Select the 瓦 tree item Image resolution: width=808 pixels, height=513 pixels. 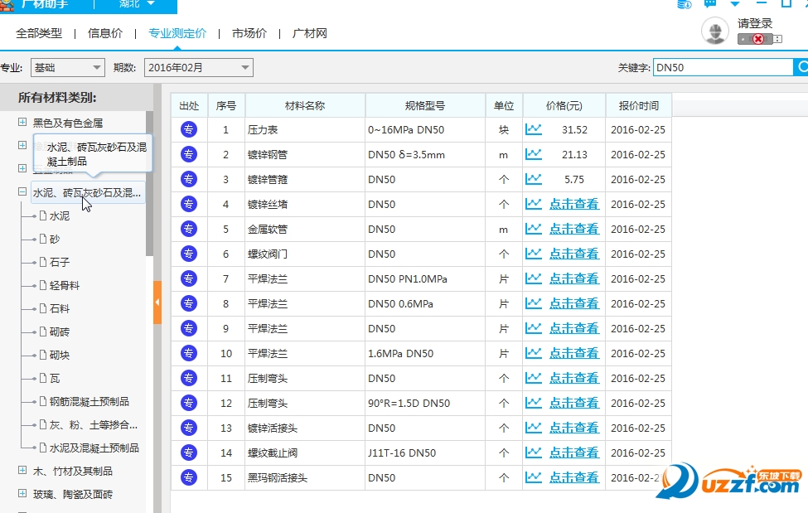(55, 379)
